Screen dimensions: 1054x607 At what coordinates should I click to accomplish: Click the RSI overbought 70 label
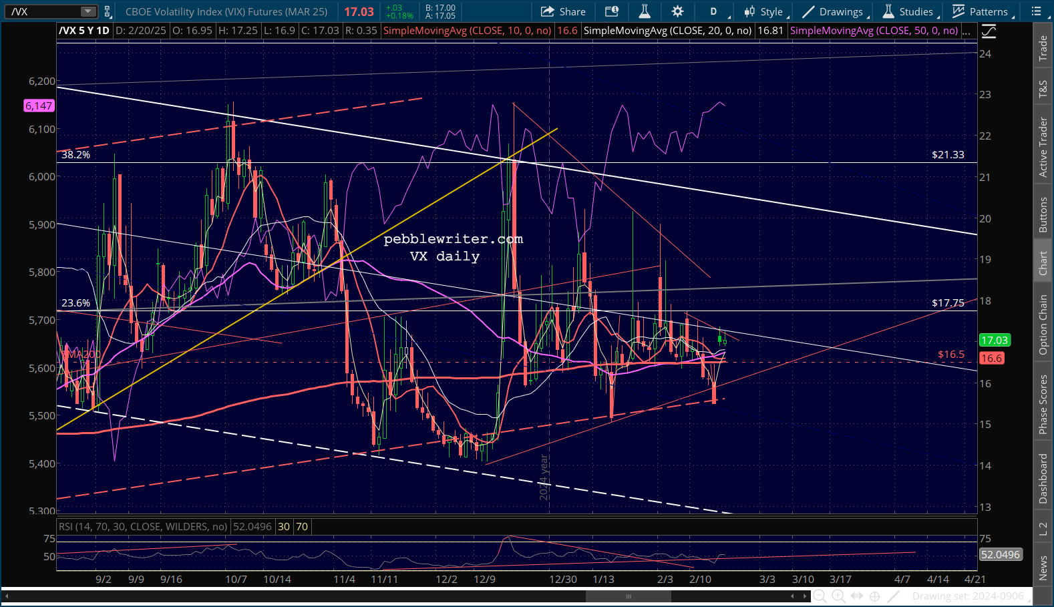[302, 527]
